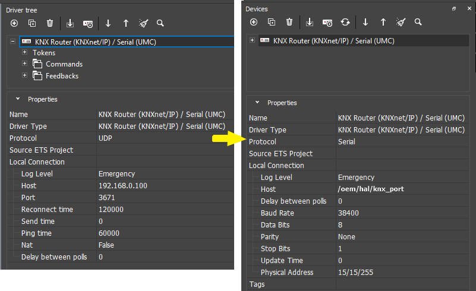Click the Host field with 192.168.0.100
Screen dimensions: 476x291
[x=123, y=186]
